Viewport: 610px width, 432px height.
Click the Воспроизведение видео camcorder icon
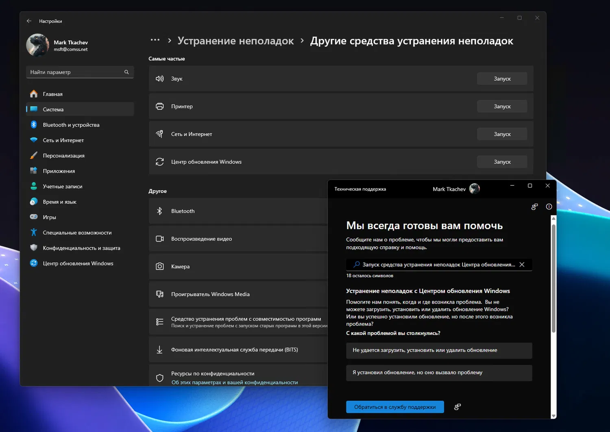(160, 239)
